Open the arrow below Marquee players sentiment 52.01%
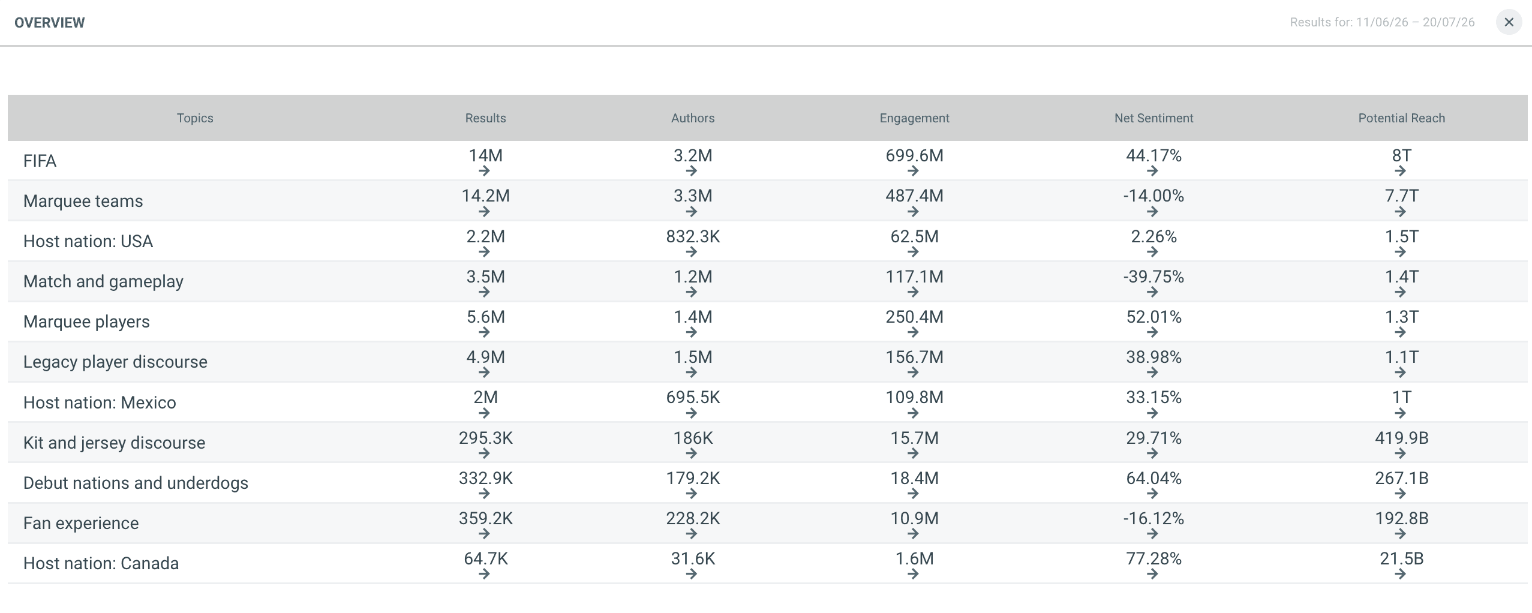 (1152, 332)
